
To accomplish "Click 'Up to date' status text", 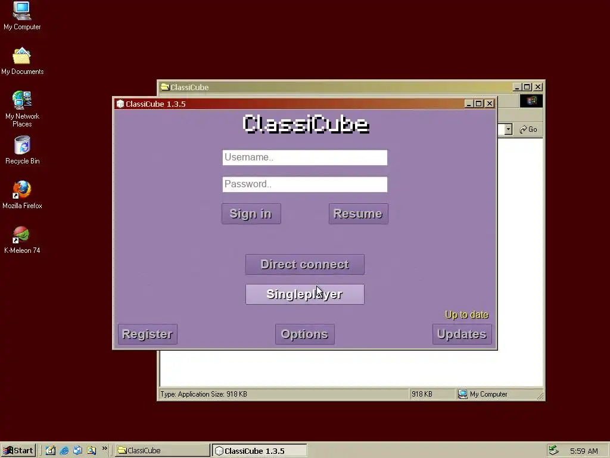I will (x=466, y=315).
